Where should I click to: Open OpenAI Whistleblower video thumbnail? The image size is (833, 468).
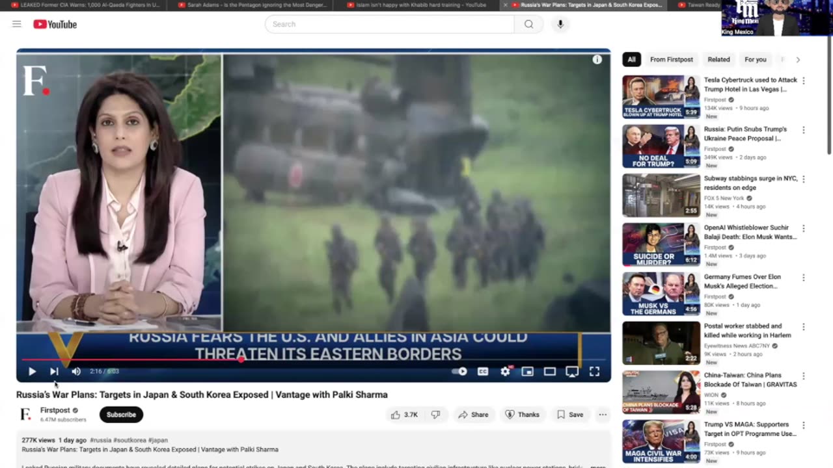[x=661, y=244]
